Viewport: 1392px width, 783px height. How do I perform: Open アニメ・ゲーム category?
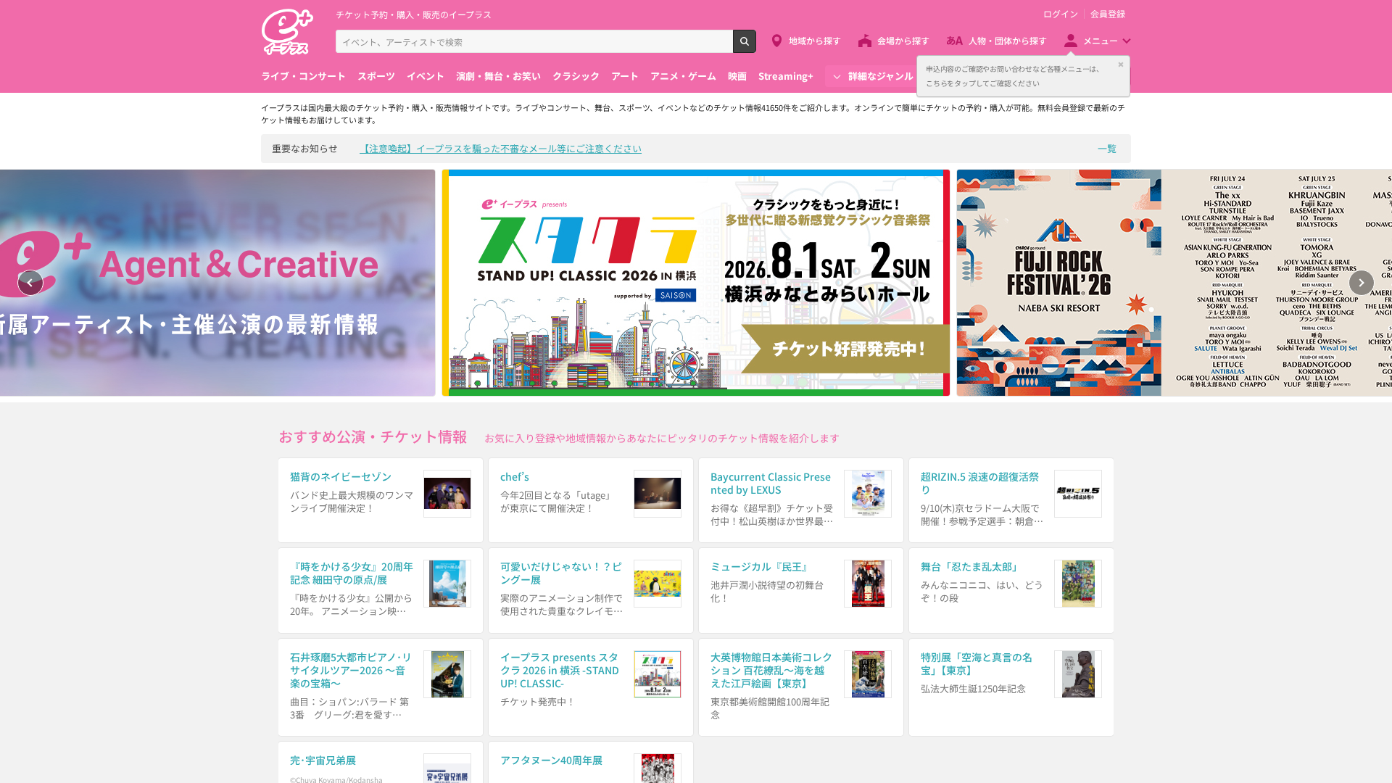pyautogui.click(x=683, y=76)
